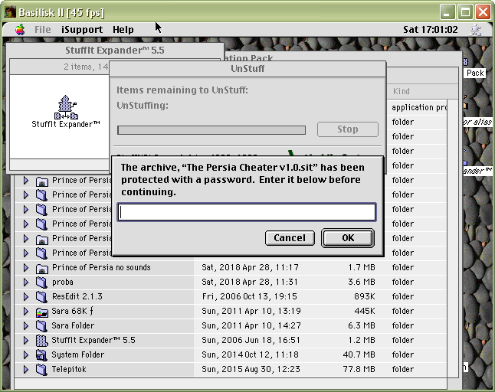Expand the ResEdit 2.1.3 folder triangle
This screenshot has height=392, width=495.
point(26,296)
